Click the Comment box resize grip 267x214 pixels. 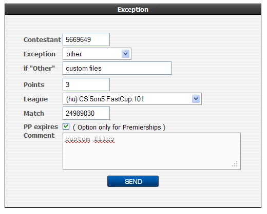pos(235,164)
